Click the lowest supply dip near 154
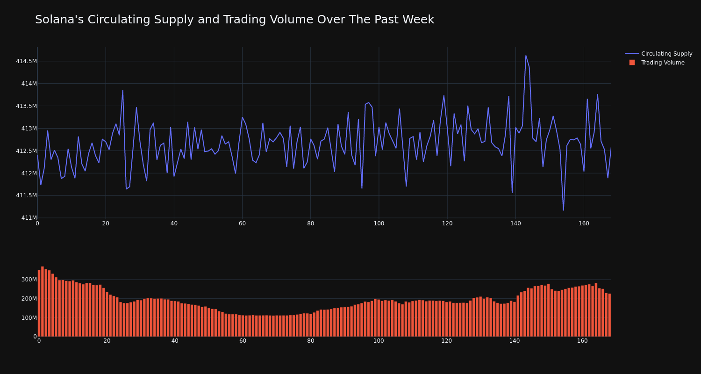Image resolution: width=701 pixels, height=374 pixels. 563,210
